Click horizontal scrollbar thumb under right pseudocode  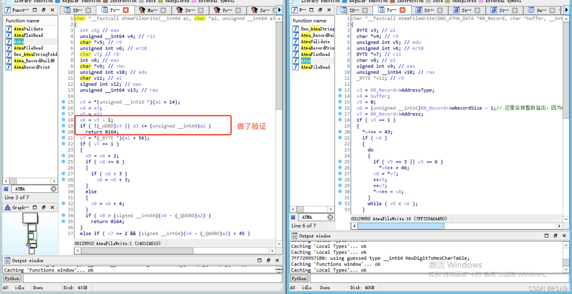[401, 226]
